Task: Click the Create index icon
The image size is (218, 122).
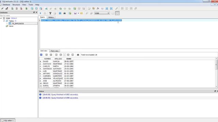Action: (46, 8)
